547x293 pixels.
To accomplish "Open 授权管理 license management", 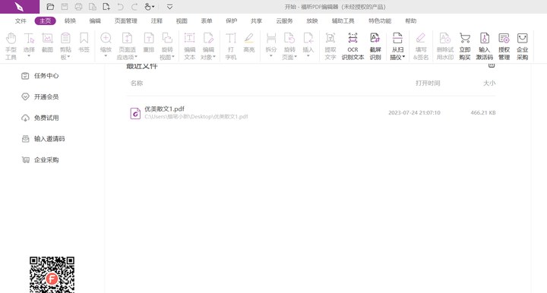I will click(504, 46).
